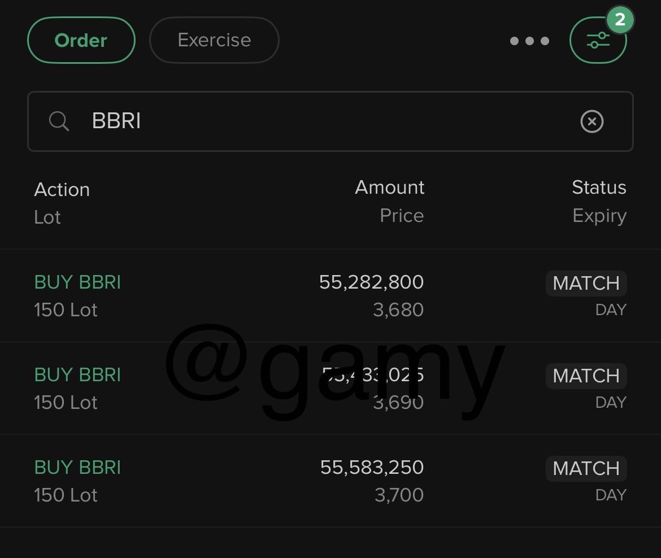Switch to the Order tab

pos(81,40)
